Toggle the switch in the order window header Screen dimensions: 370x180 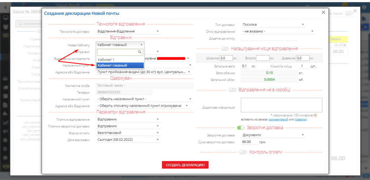(349, 13)
